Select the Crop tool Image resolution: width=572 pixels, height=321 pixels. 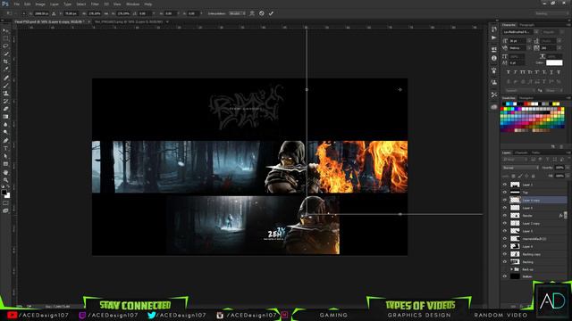5,62
